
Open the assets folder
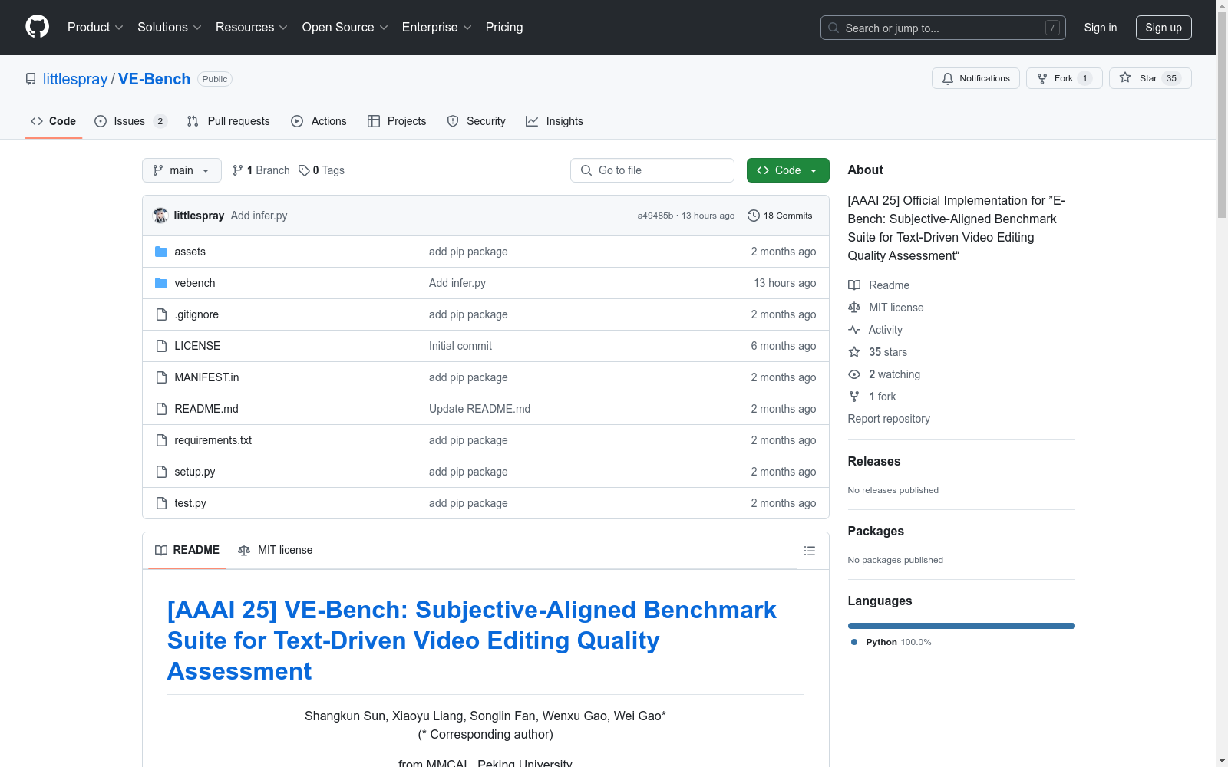(190, 252)
